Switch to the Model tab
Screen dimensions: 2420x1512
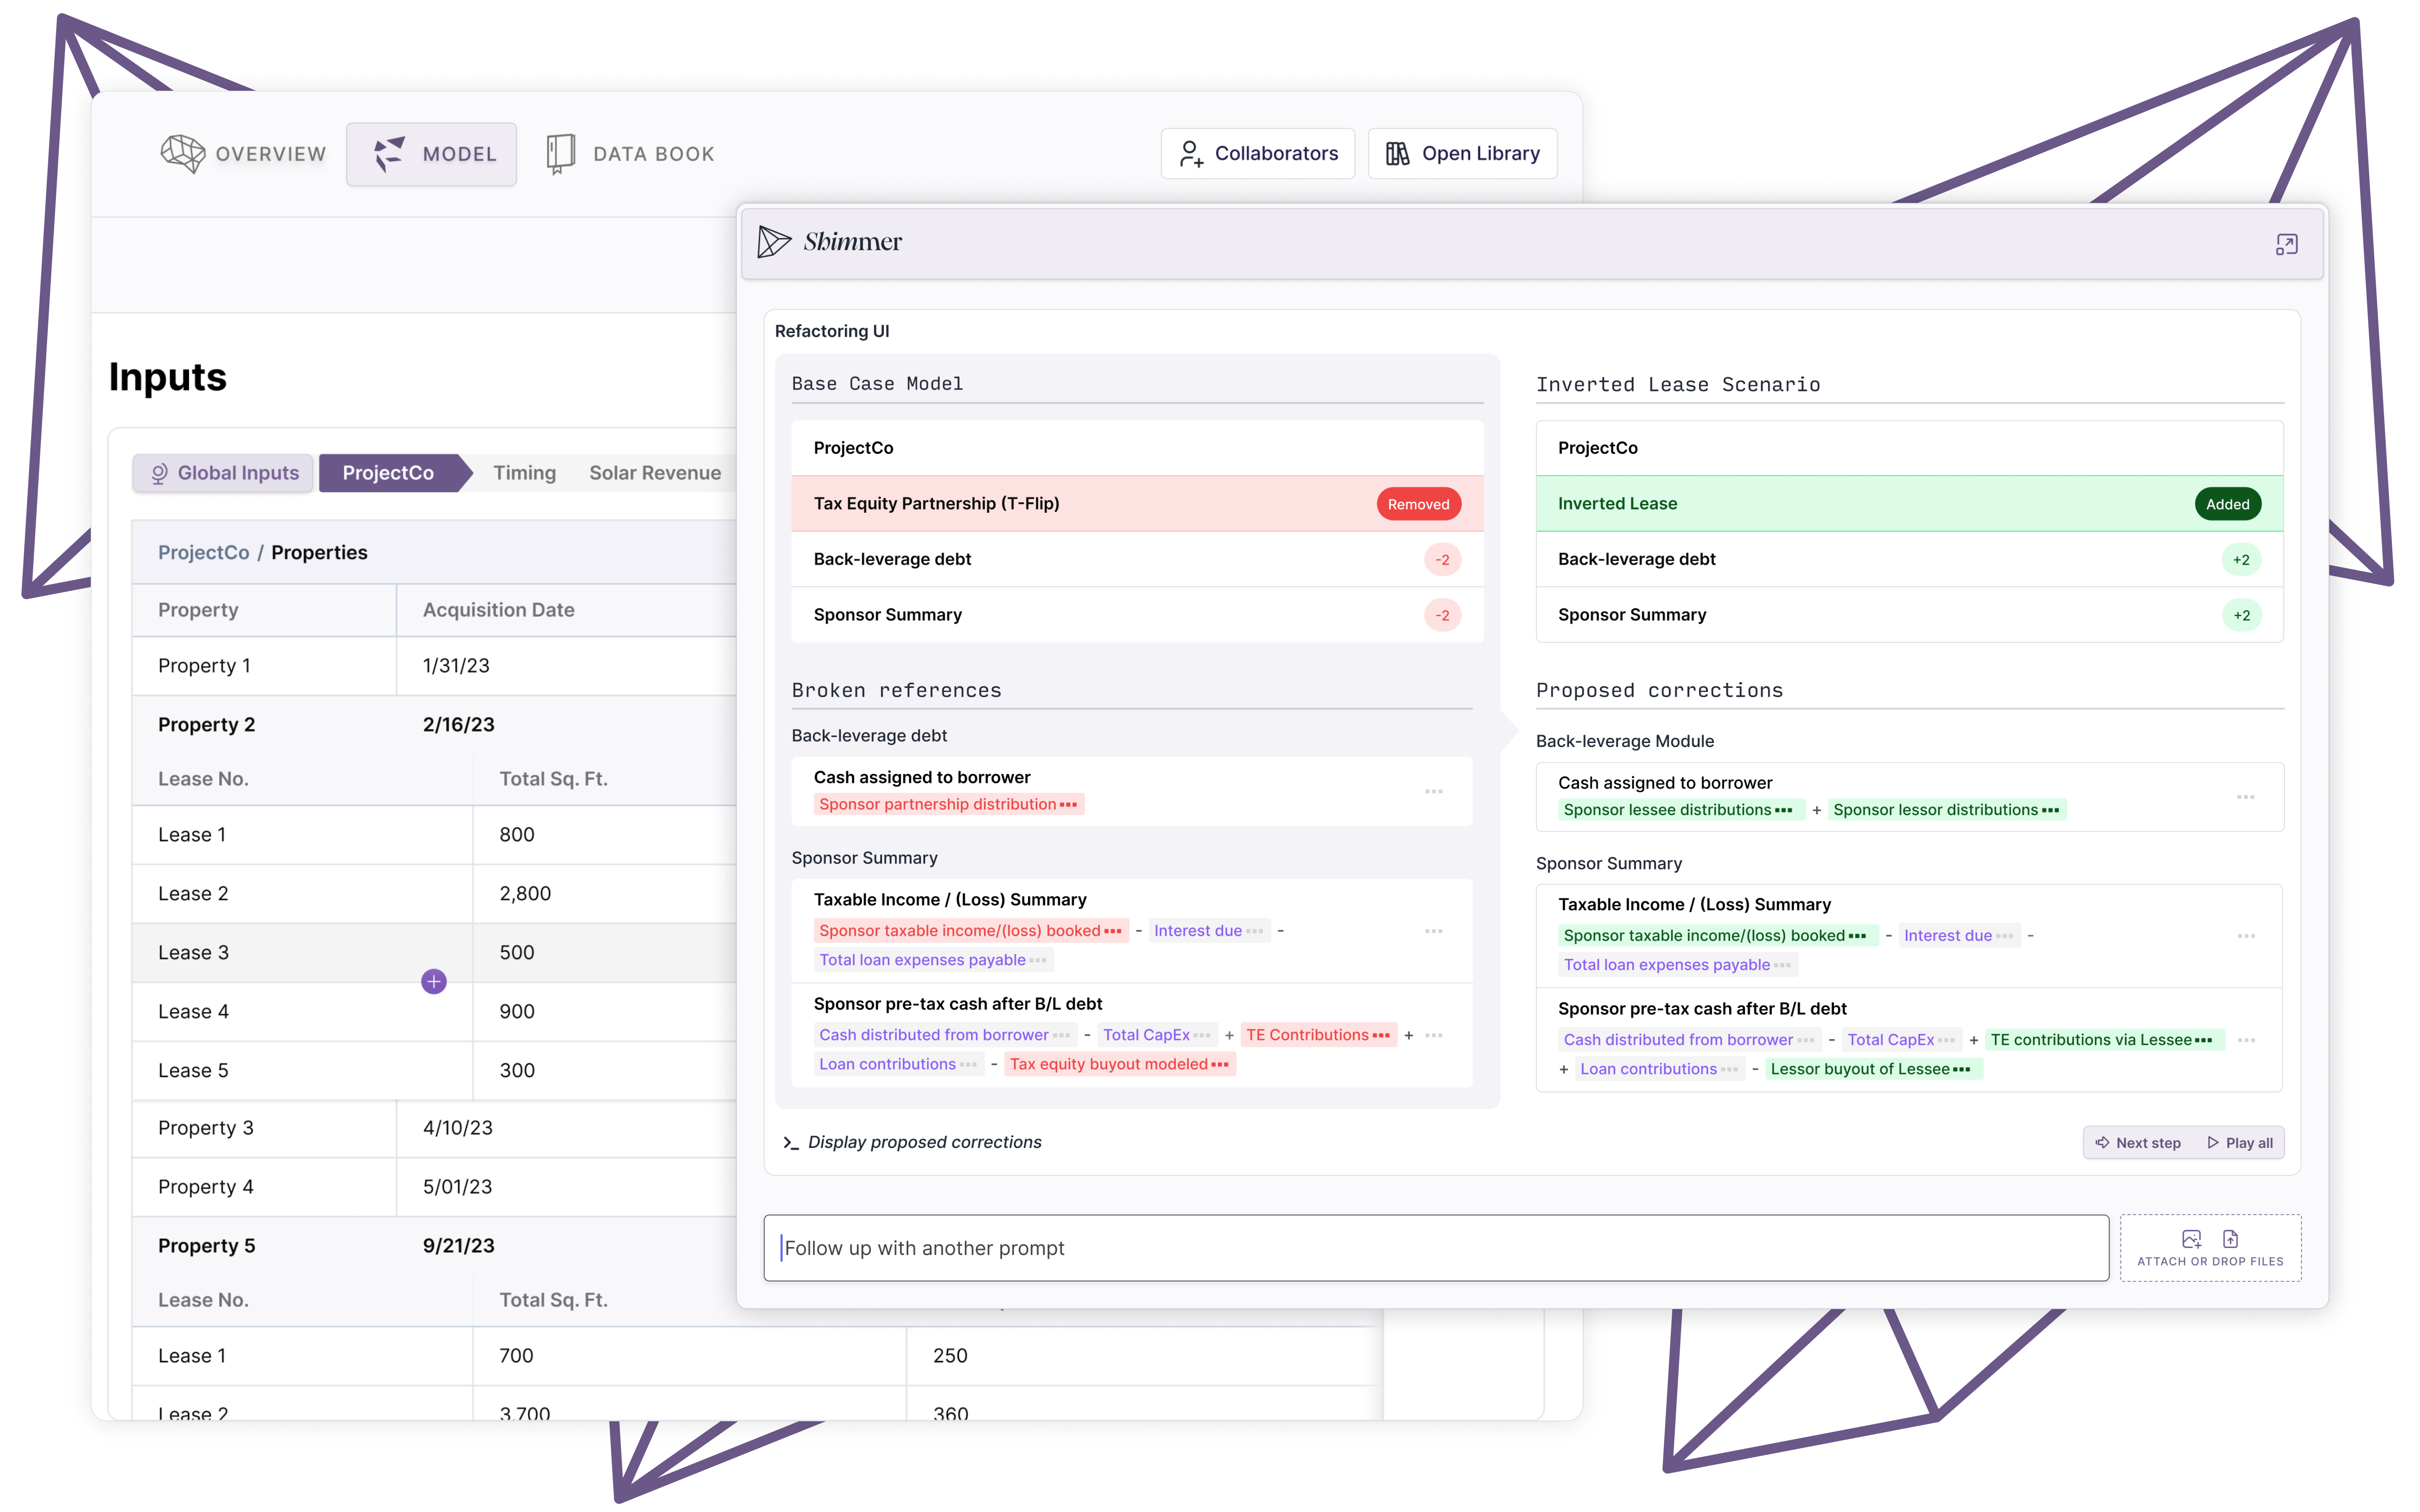pos(432,154)
